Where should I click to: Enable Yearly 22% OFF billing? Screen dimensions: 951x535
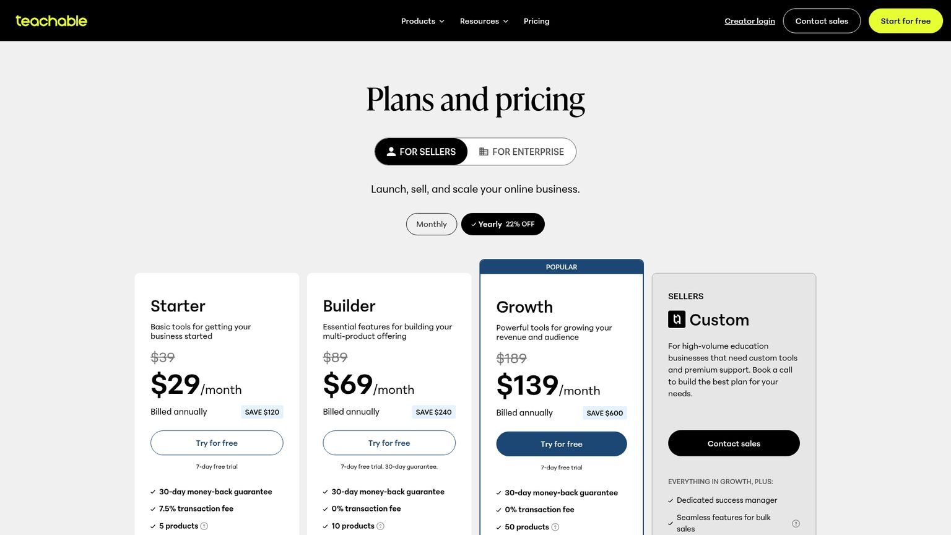(x=502, y=224)
